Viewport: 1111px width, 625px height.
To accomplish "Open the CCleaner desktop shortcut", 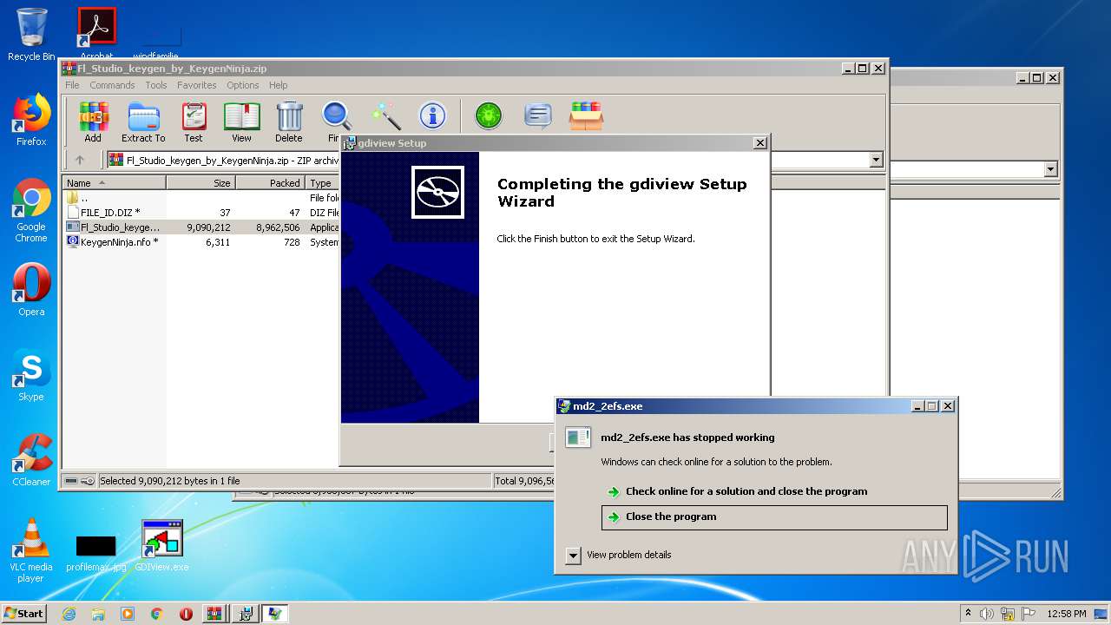I will [x=31, y=460].
